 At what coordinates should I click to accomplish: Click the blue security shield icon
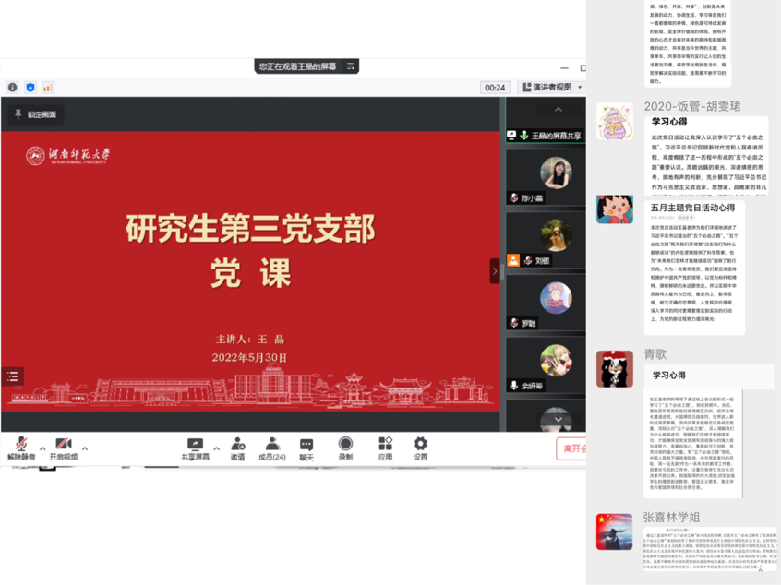coord(30,88)
